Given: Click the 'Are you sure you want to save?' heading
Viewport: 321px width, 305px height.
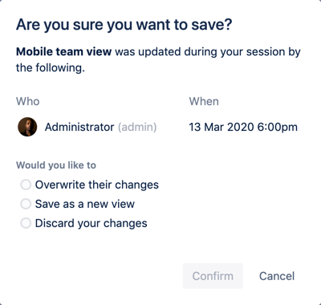Looking at the screenshot, I should coord(124,25).
